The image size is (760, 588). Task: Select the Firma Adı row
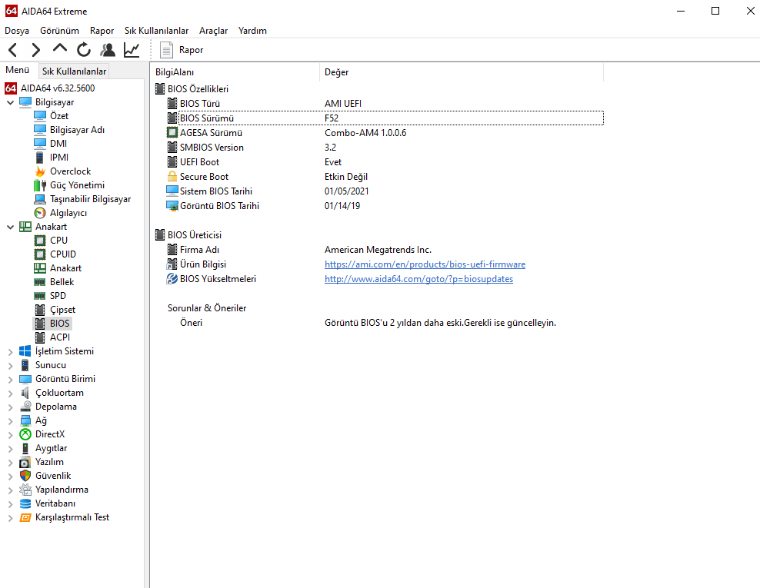pos(385,250)
